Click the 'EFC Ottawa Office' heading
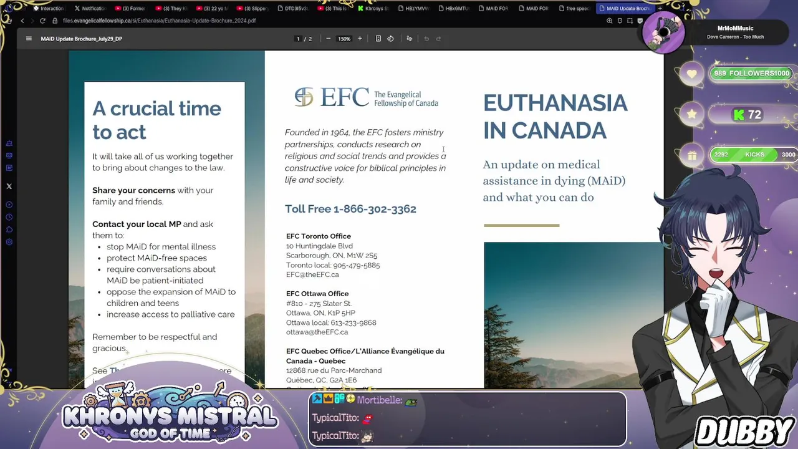Image resolution: width=798 pixels, height=449 pixels. pyautogui.click(x=317, y=294)
